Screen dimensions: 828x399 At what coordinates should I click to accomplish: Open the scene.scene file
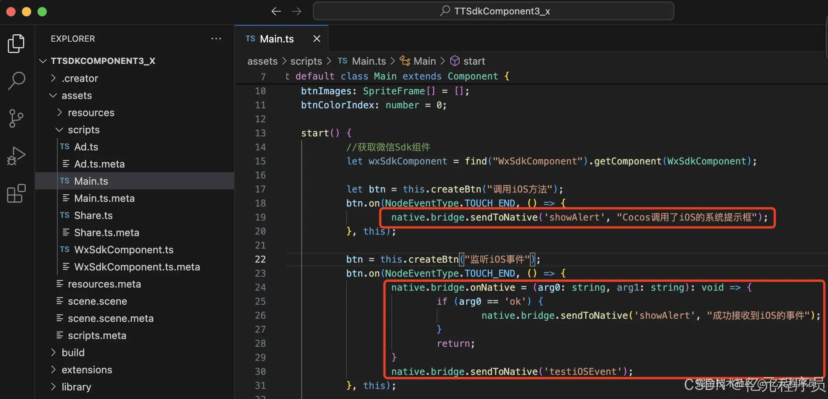(135, 301)
